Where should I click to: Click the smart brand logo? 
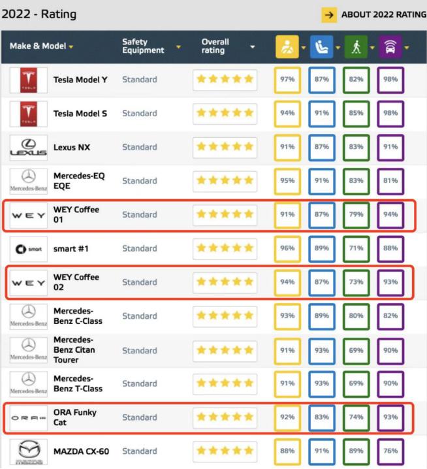coord(29,249)
